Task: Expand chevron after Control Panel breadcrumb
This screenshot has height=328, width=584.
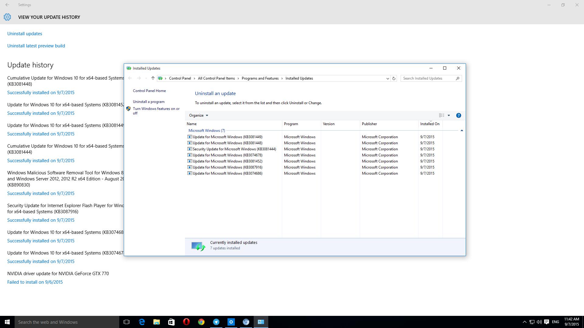Action: pos(195,78)
